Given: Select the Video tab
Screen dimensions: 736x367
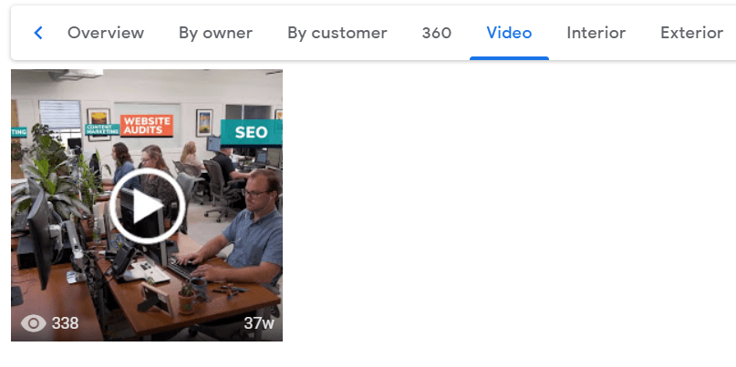Looking at the screenshot, I should point(509,33).
